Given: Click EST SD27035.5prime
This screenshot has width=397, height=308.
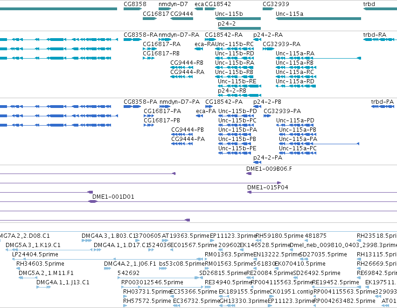Looking at the screenshot, I should pyautogui.click(x=323, y=254).
